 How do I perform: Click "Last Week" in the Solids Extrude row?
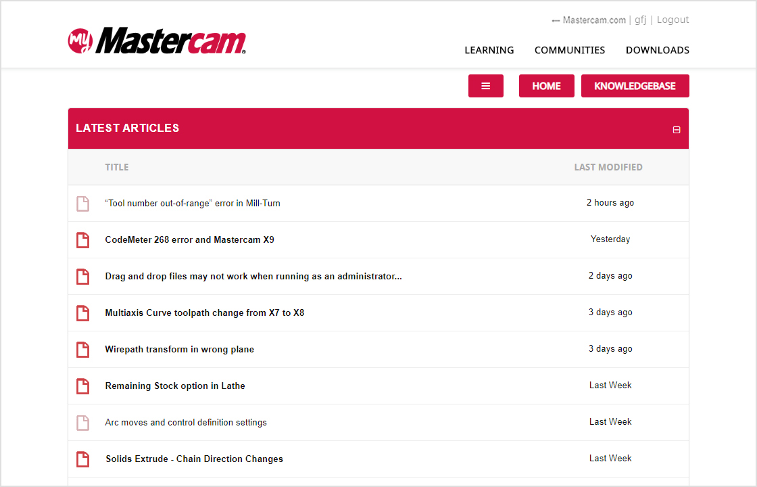click(610, 459)
